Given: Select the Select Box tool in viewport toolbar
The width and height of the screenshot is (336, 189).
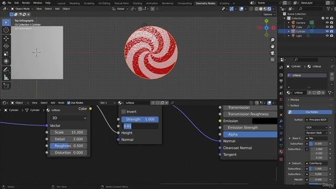Looking at the screenshot, I should (6, 23).
